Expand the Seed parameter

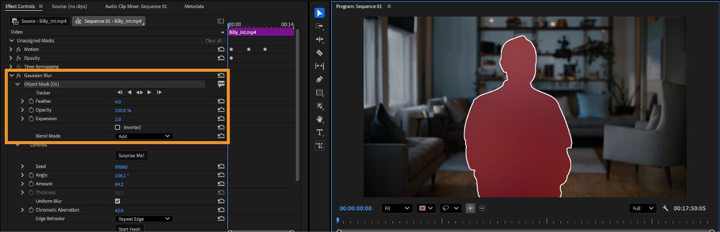tap(23, 166)
